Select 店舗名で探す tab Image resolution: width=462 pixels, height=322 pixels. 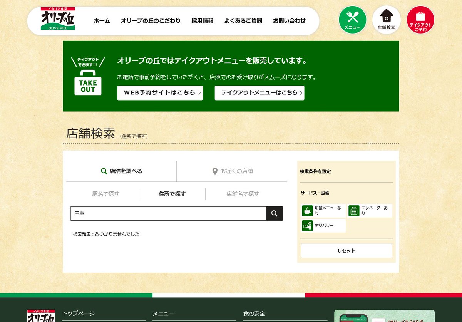[243, 194]
